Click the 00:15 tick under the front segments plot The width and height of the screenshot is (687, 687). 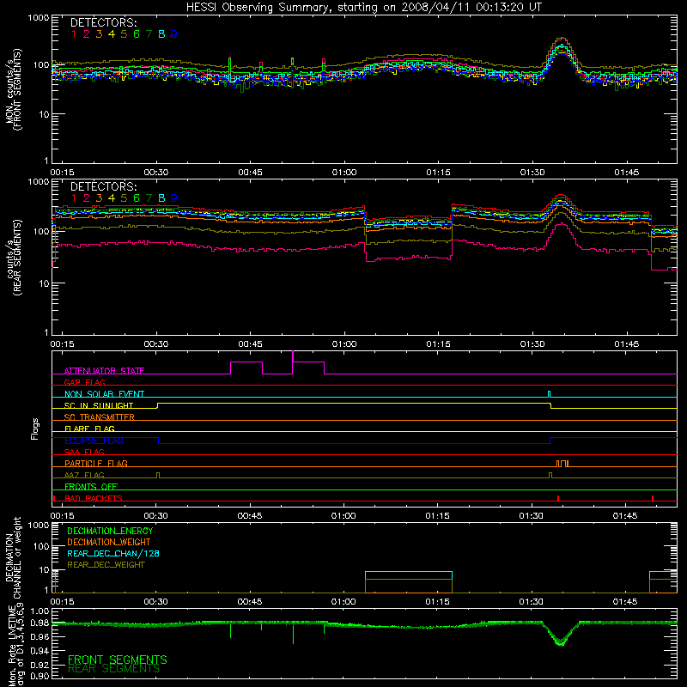click(62, 173)
